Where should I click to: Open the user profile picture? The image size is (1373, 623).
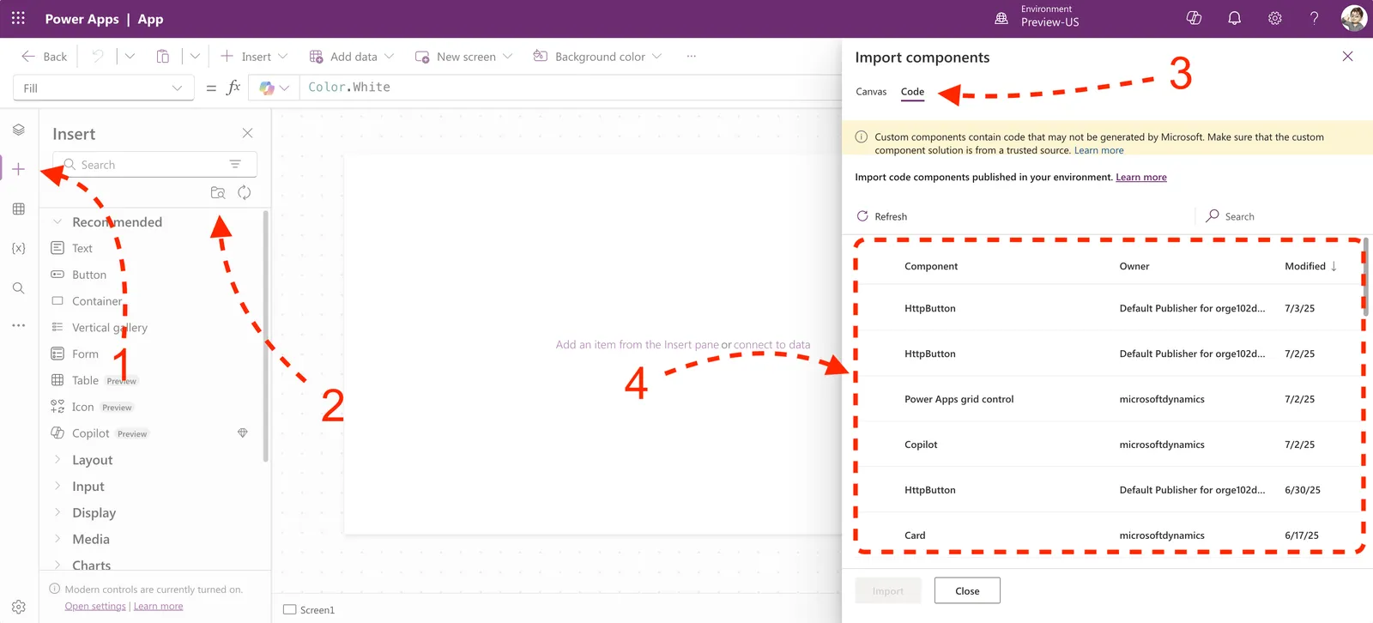coord(1354,18)
